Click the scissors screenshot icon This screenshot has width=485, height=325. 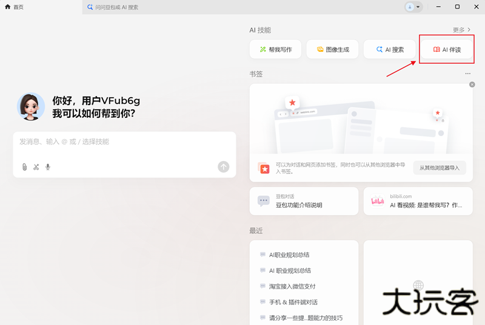click(36, 167)
